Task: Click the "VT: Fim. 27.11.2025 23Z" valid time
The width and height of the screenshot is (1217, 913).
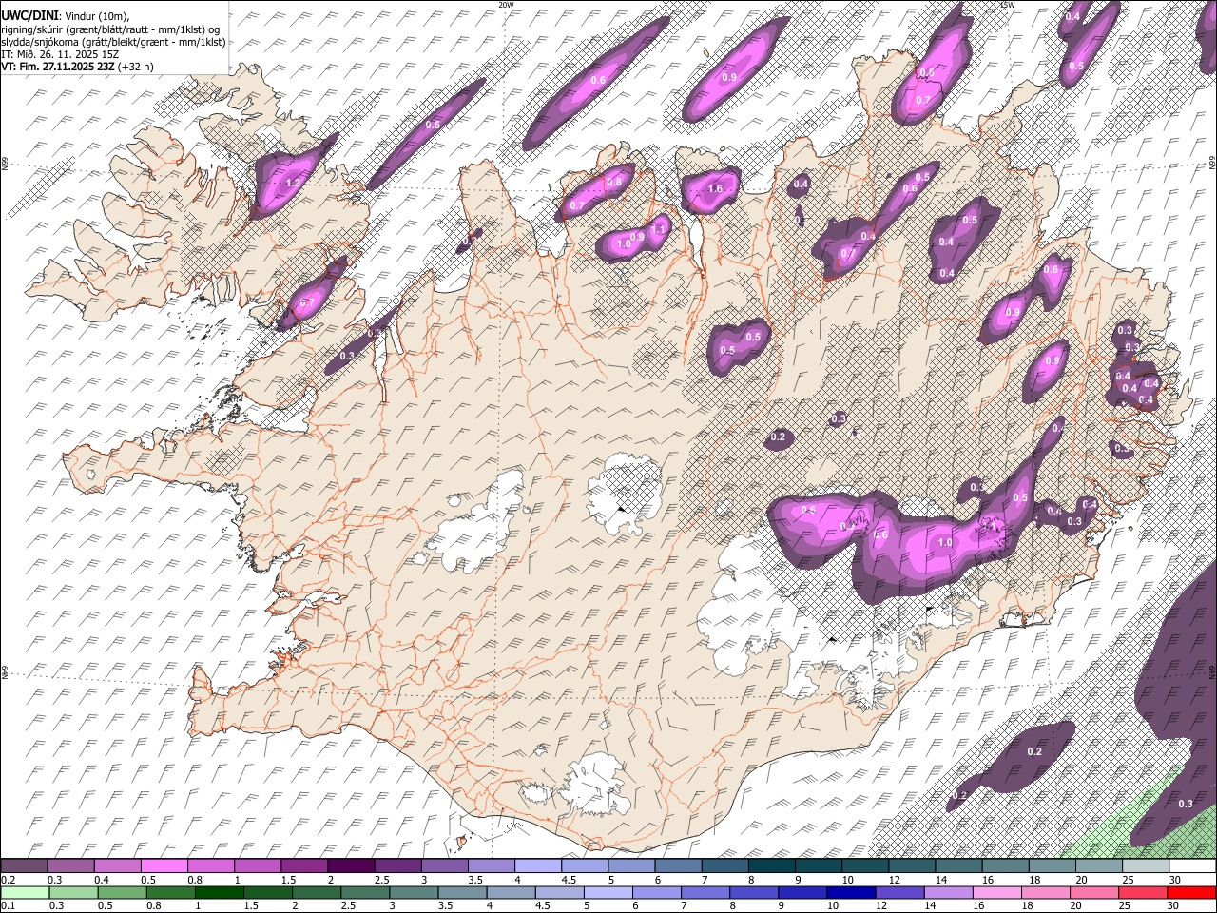Action: [58, 67]
